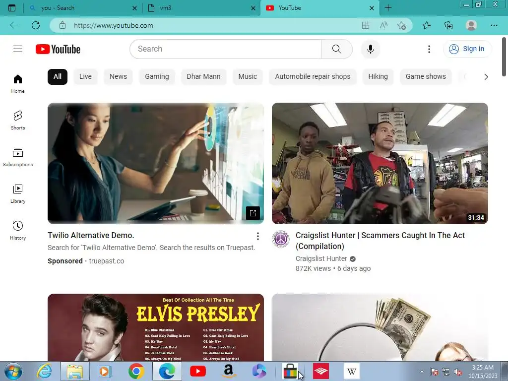This screenshot has width=508, height=381.
Task: Open the money video thumbnail
Action: (380, 327)
